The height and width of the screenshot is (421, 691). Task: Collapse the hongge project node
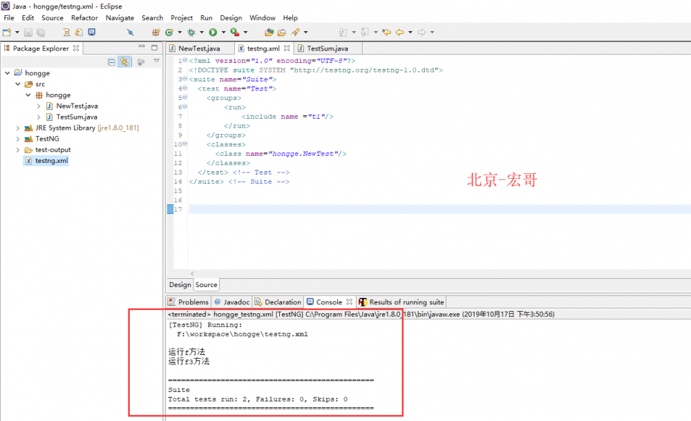tap(8, 73)
